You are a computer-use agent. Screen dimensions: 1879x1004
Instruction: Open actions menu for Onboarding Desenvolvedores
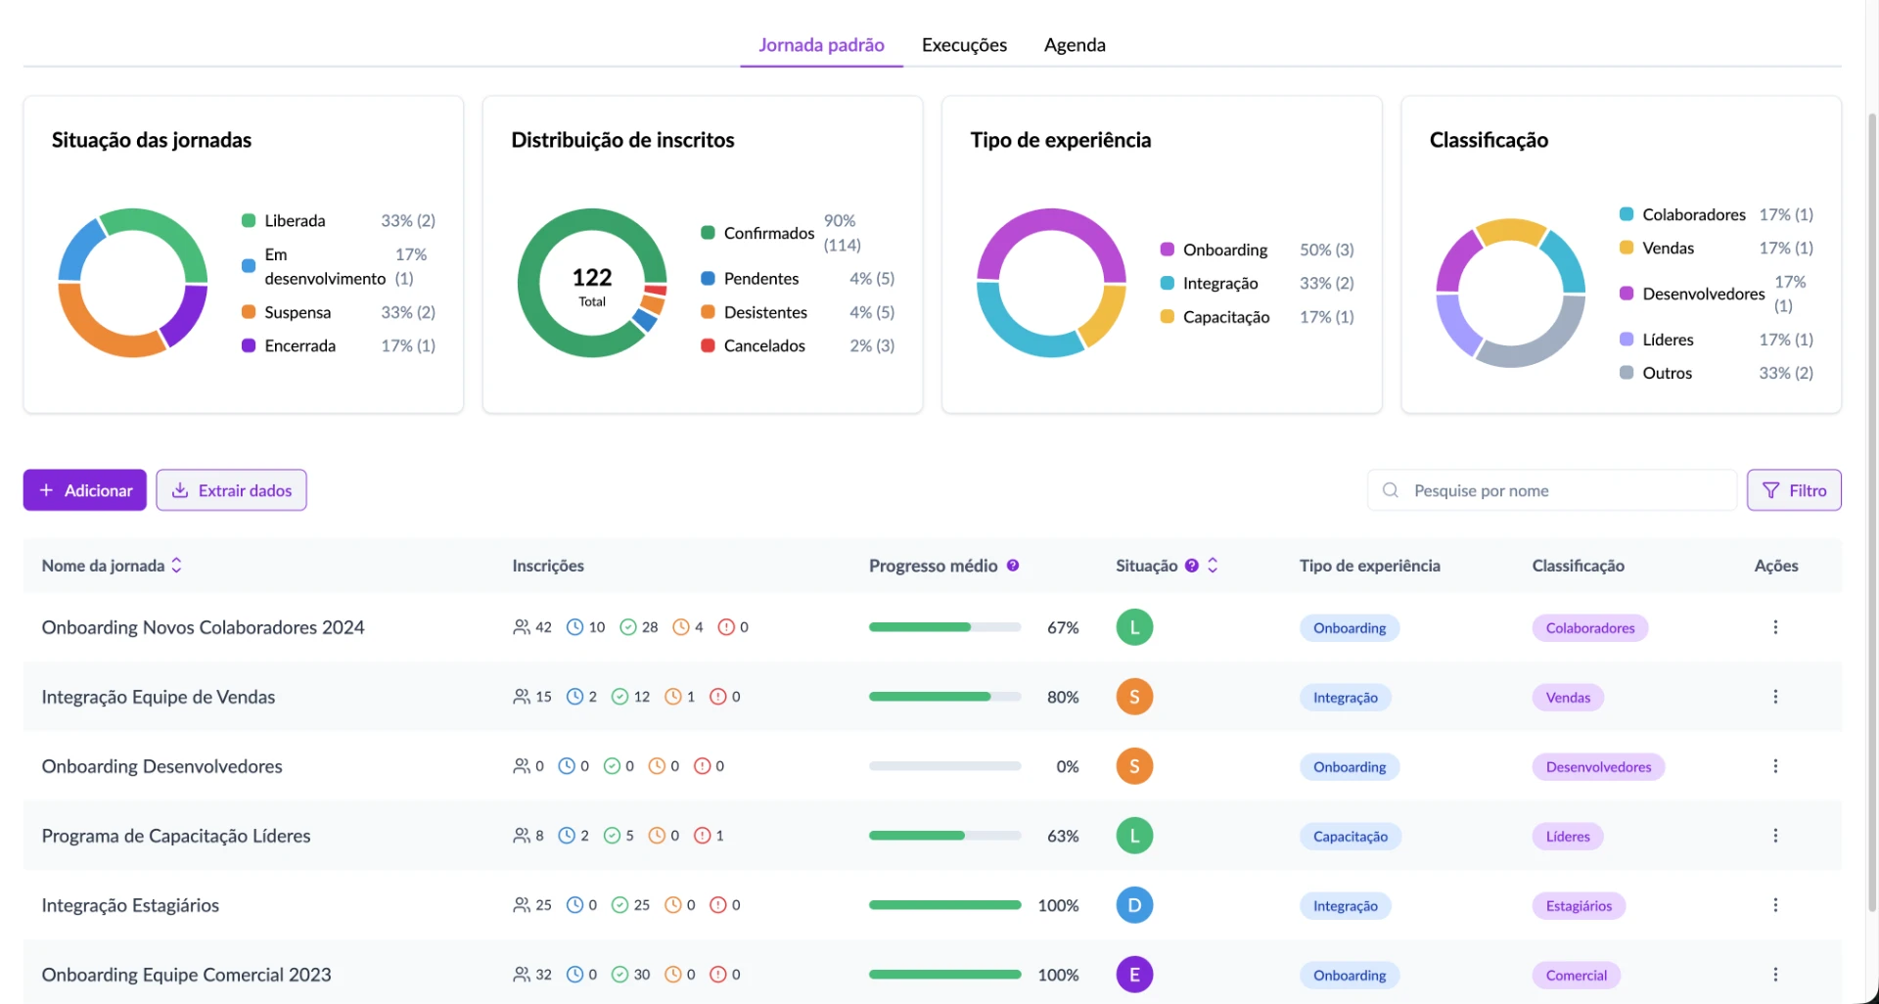pos(1775,766)
